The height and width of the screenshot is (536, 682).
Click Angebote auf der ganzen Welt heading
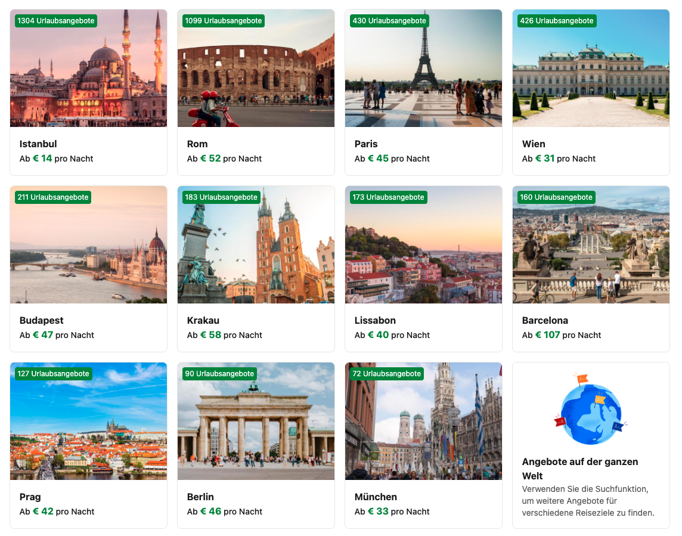[x=580, y=469]
